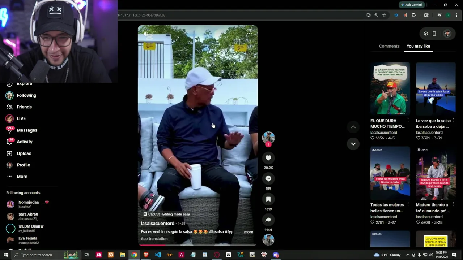Seek on the video progress bar
This screenshot has height=260, width=463.
click(197, 245)
